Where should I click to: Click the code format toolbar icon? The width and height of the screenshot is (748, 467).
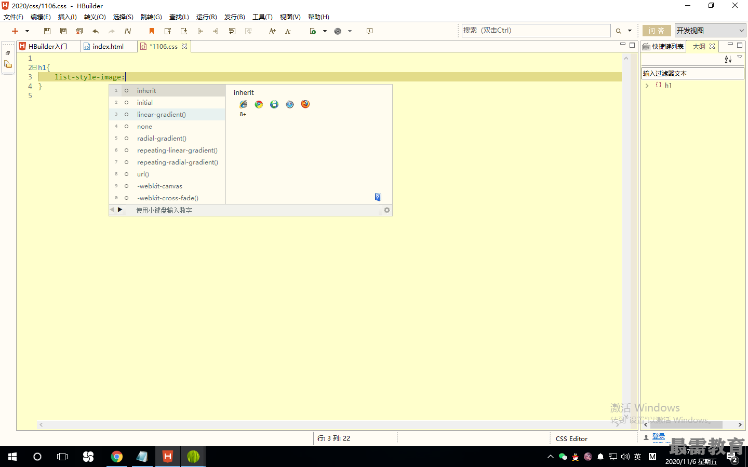click(128, 31)
